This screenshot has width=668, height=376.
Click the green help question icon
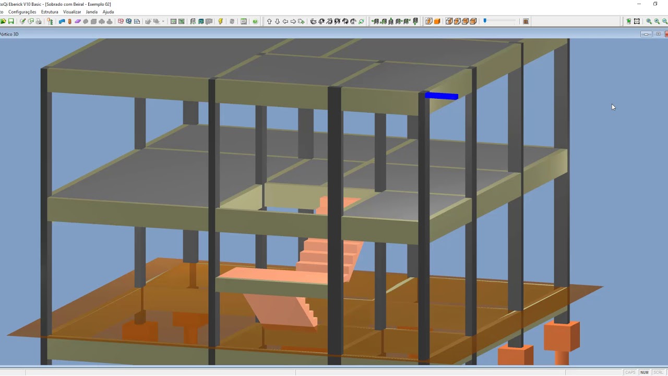[x=255, y=21]
